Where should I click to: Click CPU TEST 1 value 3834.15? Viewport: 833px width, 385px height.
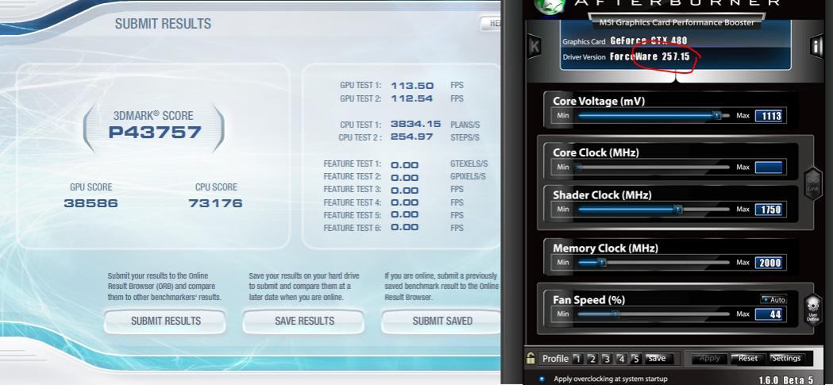416,124
